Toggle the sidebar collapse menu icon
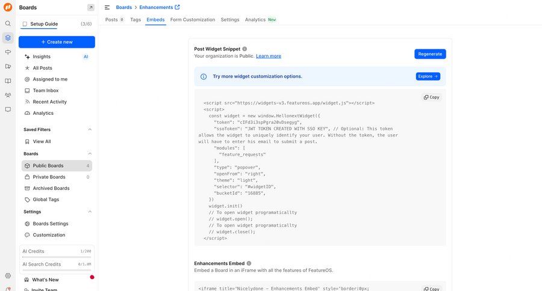Image resolution: width=542 pixels, height=291 pixels. pyautogui.click(x=107, y=7)
